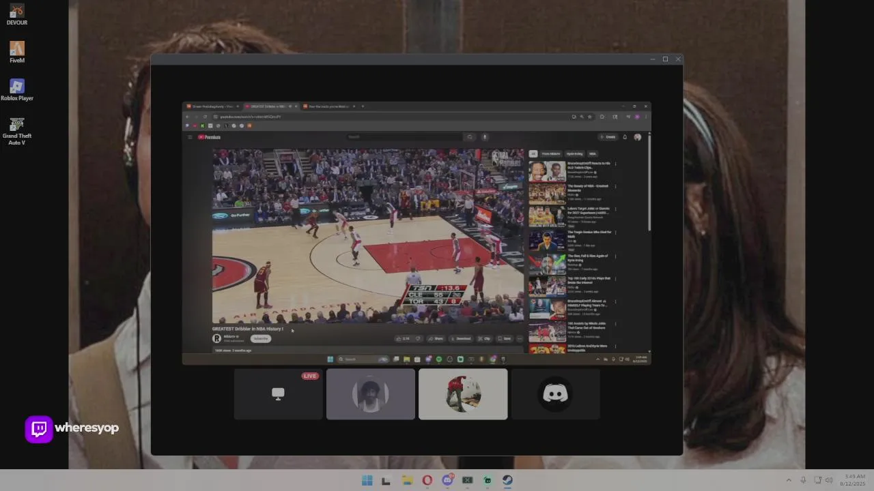Image resolution: width=874 pixels, height=491 pixels.
Task: Select the All filter chip
Action: pyautogui.click(x=533, y=154)
